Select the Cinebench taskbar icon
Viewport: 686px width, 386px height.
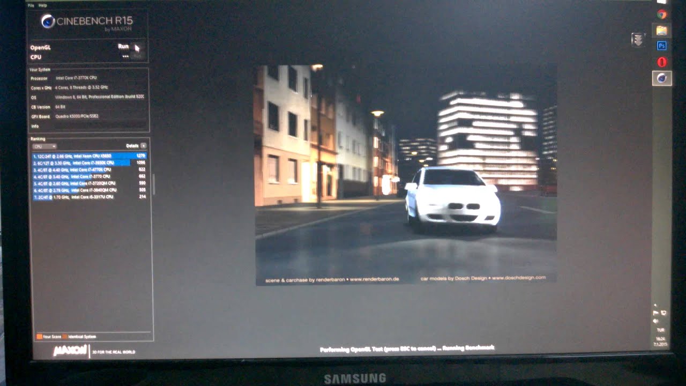click(662, 78)
